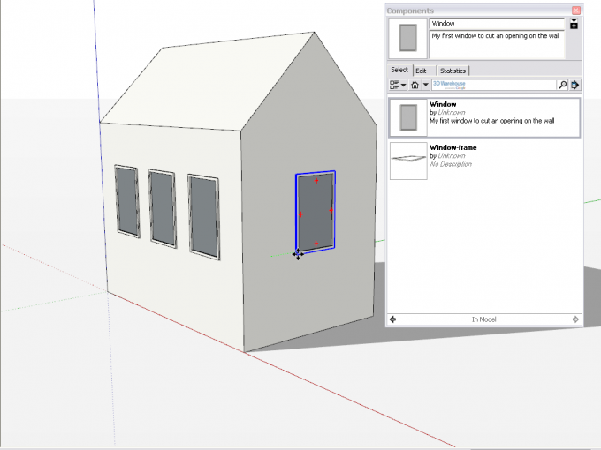The height and width of the screenshot is (450, 601).
Task: Click the component name field "Window"
Action: 496,25
